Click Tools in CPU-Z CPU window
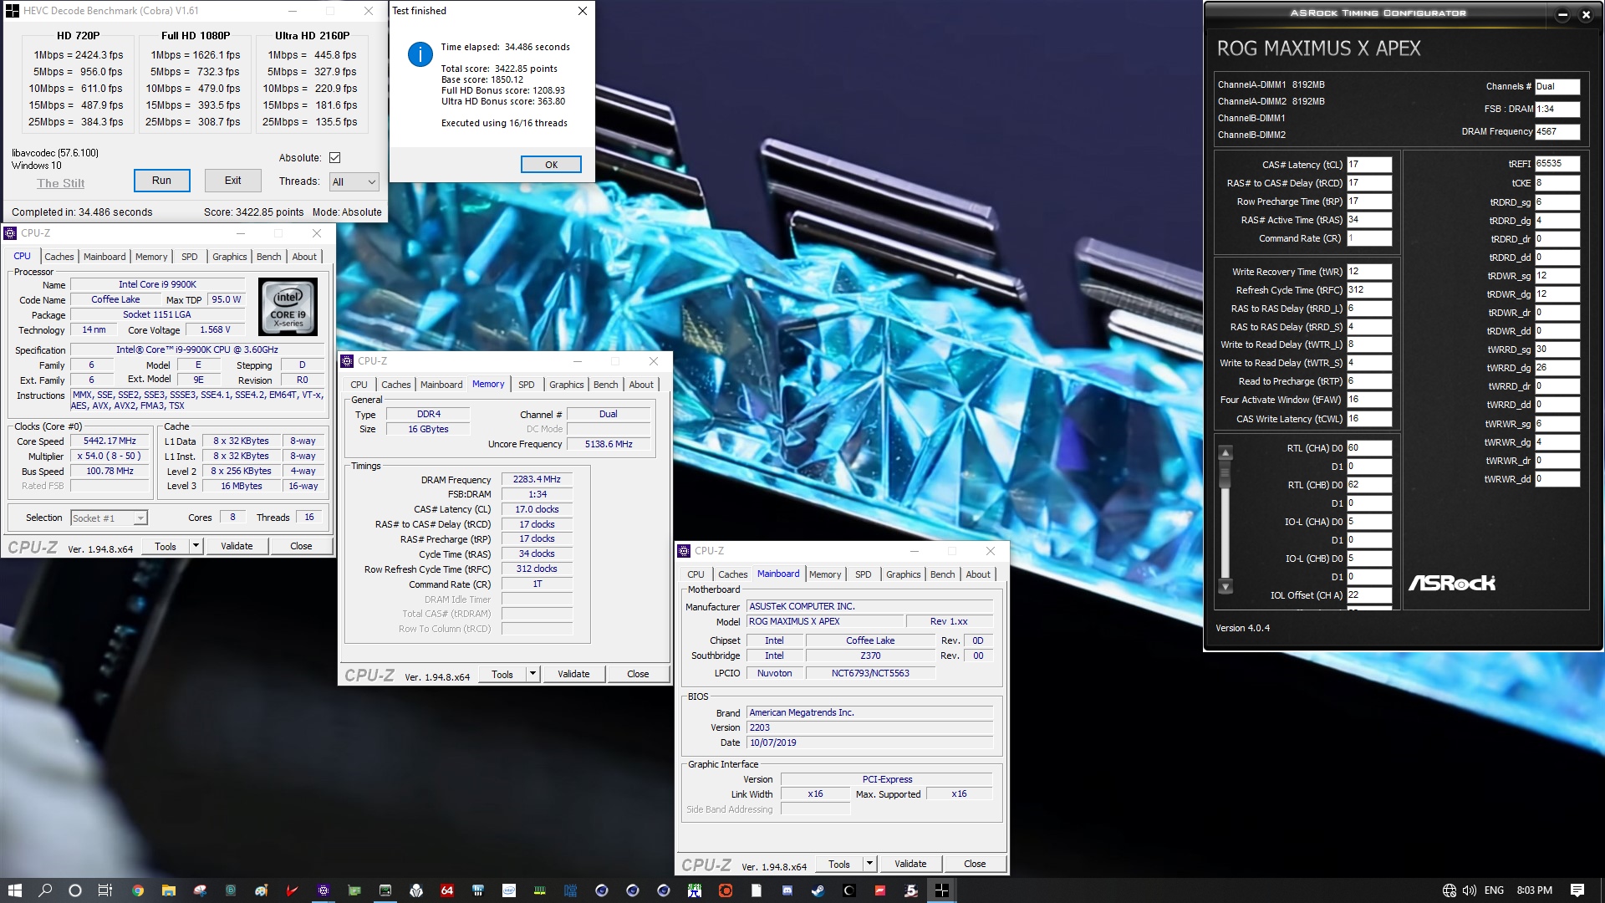This screenshot has width=1605, height=903. pyautogui.click(x=166, y=546)
